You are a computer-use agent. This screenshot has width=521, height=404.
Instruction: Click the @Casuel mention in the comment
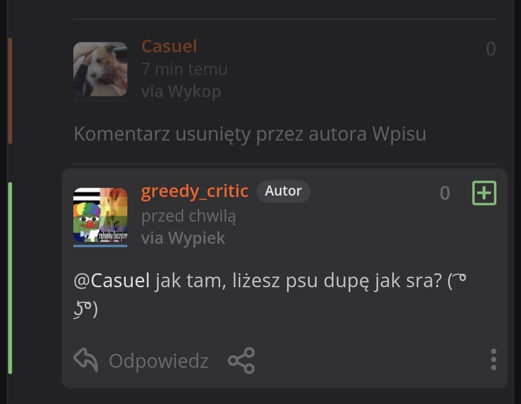tap(111, 280)
